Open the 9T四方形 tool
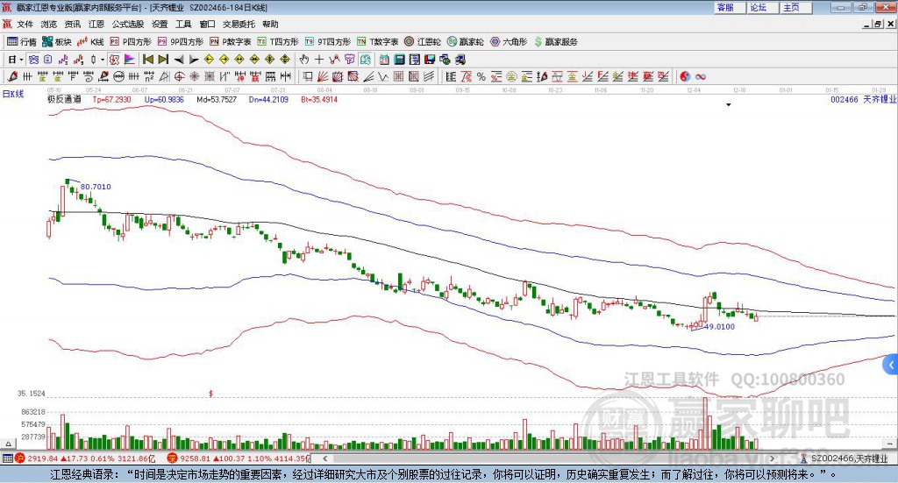898x483 pixels. click(328, 42)
